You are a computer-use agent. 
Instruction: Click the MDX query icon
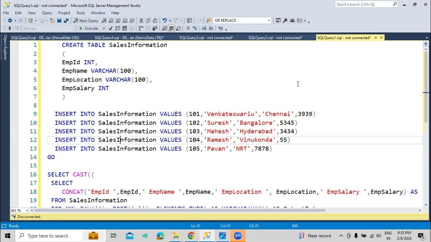point(111,21)
